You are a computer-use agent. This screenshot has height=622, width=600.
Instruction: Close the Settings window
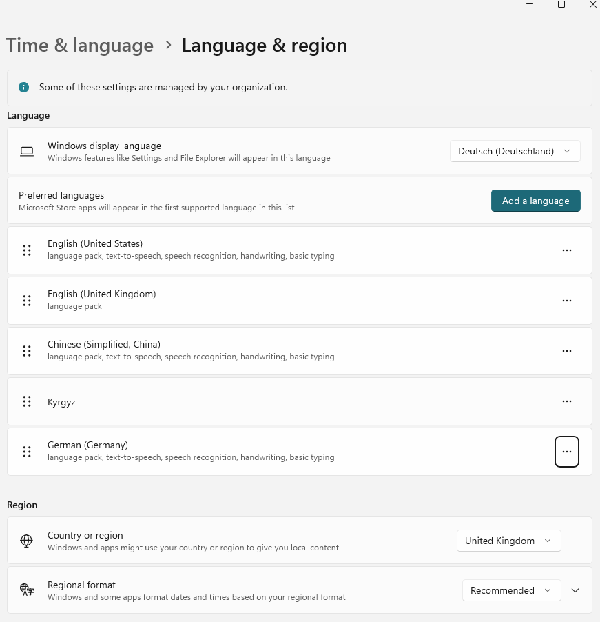pos(593,4)
